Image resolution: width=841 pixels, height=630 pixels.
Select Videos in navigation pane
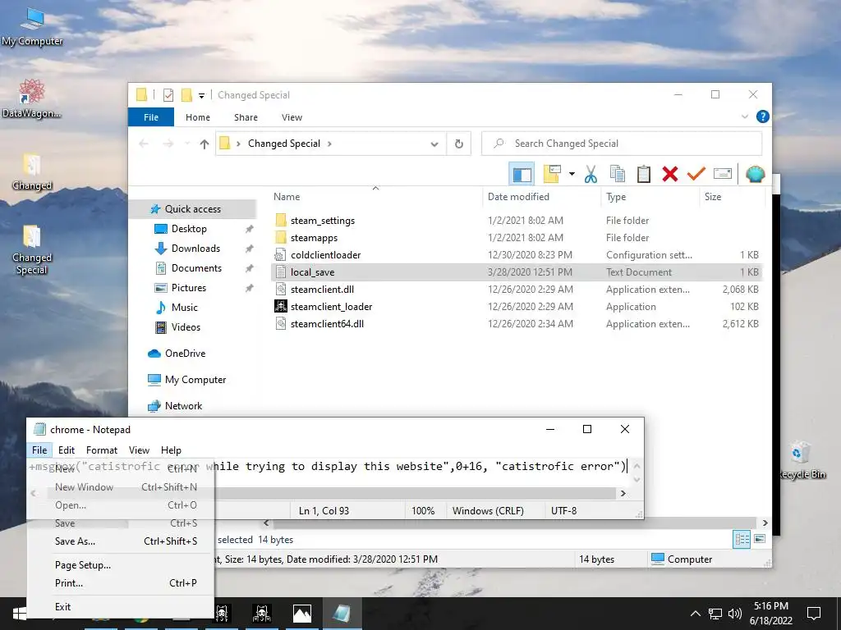pyautogui.click(x=186, y=327)
